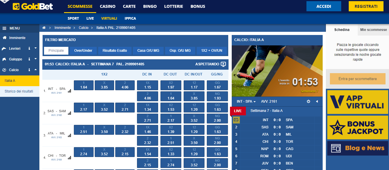Select SAS win odds 2.17 in 1X2 column
Viewport: 389px width, 170px height.
(84, 108)
